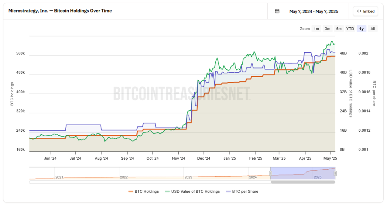Select the YTD zoom range
Viewport: 387px width, 204px height.
350,29
